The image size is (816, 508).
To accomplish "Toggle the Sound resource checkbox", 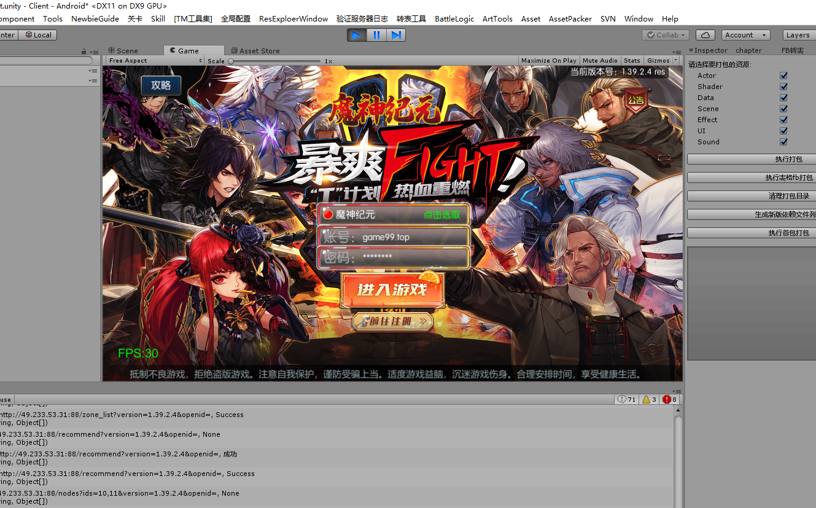I will click(x=783, y=142).
